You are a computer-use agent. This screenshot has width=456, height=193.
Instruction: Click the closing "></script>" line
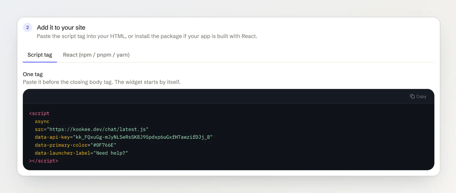point(44,161)
